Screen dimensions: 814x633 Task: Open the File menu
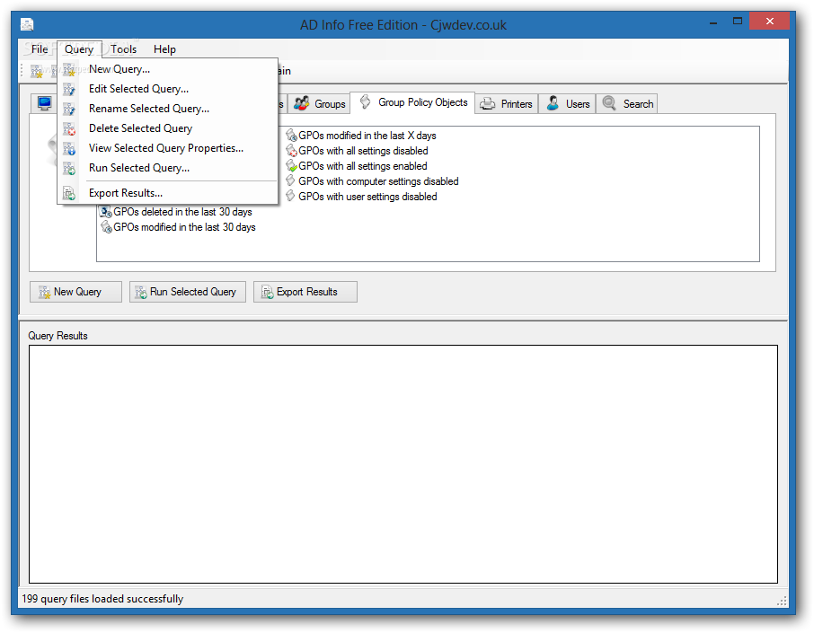pos(40,49)
